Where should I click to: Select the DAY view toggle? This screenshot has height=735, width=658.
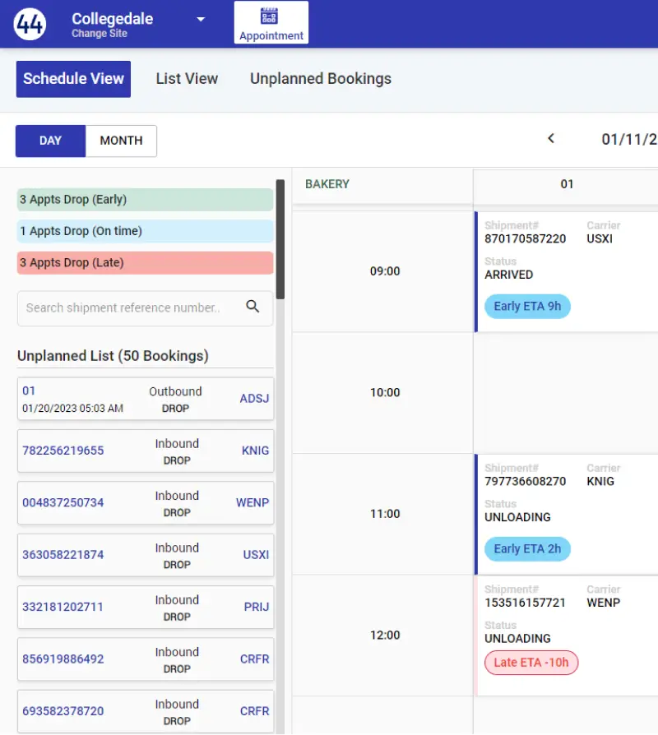pos(51,141)
